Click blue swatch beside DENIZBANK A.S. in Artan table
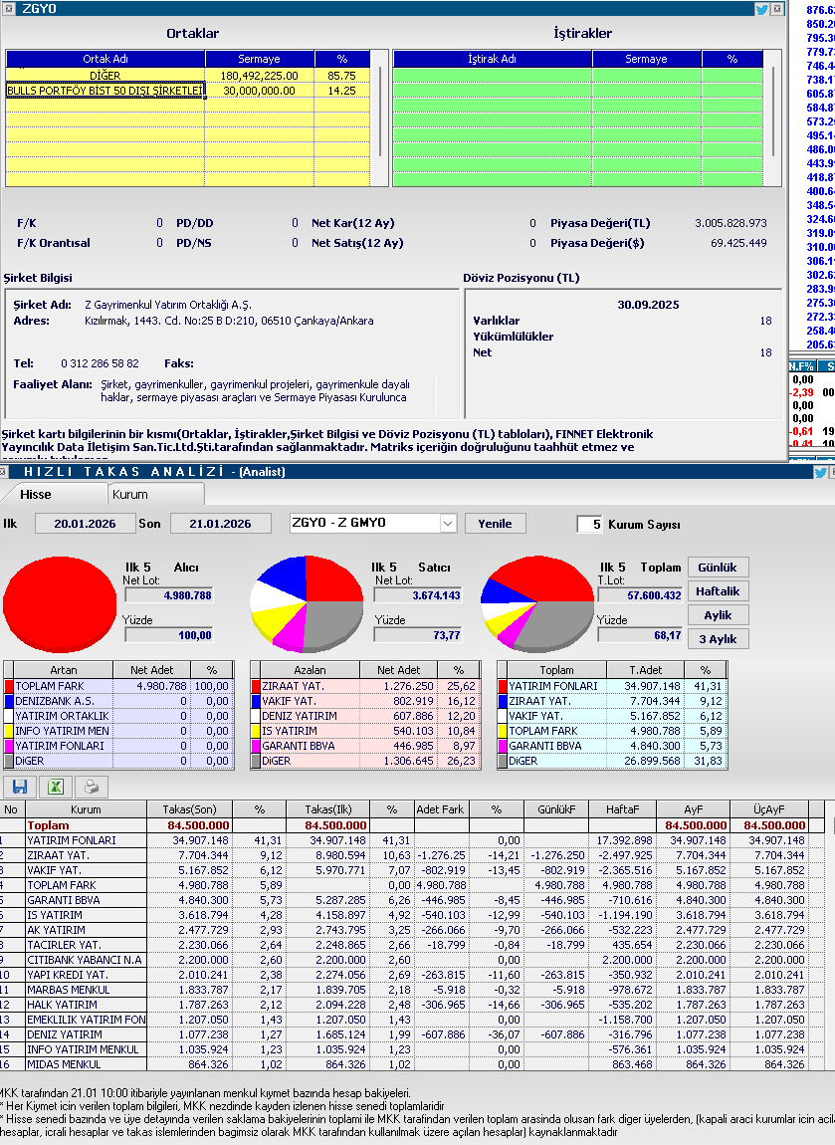 pyautogui.click(x=9, y=701)
